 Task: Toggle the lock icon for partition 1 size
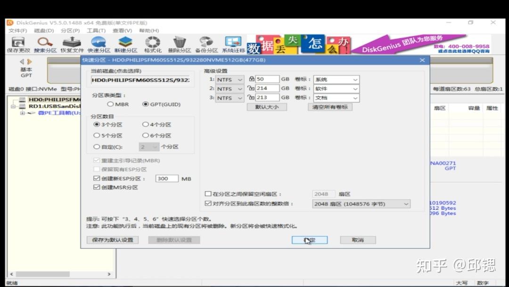[251, 79]
